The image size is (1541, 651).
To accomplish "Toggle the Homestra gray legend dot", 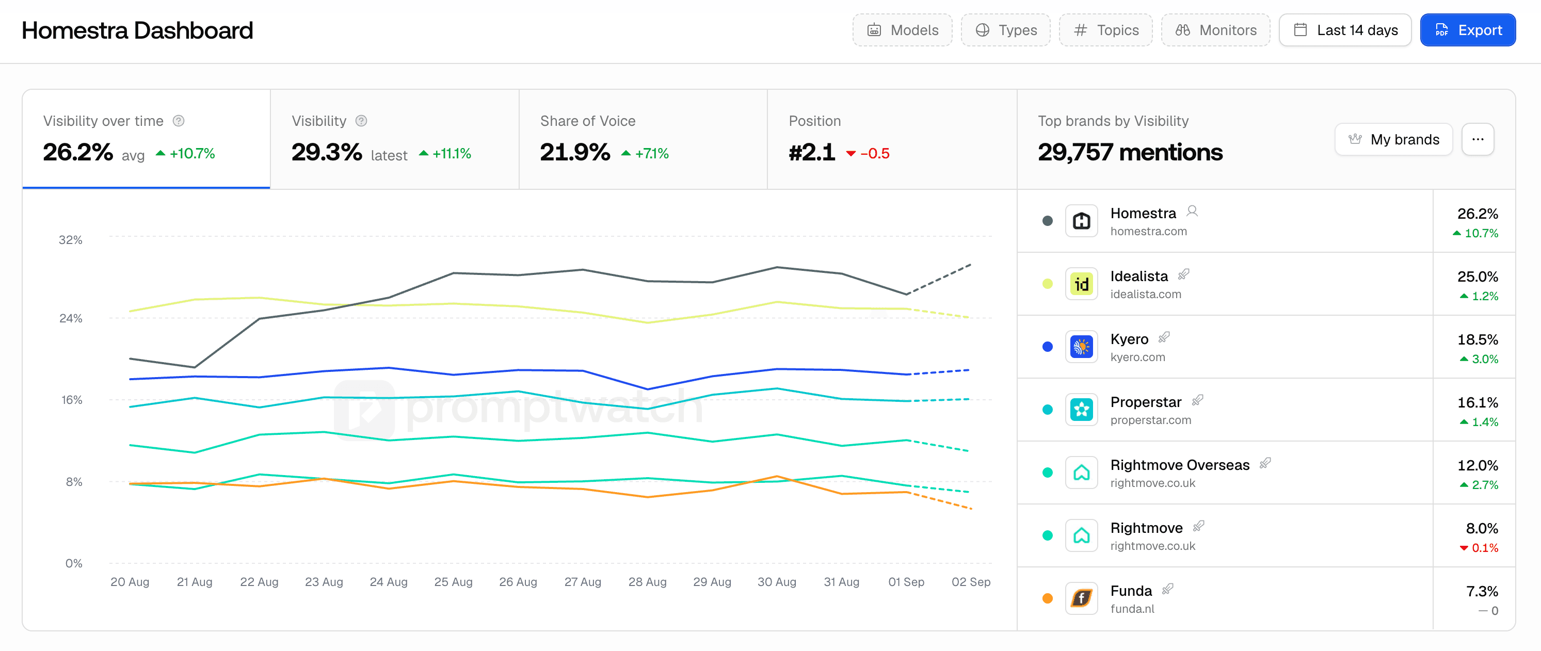I will click(1047, 221).
